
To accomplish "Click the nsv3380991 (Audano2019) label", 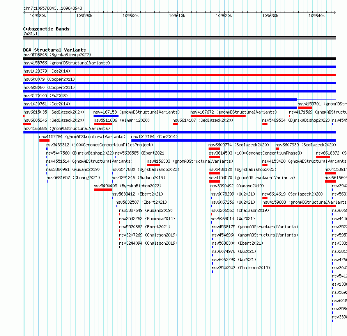I will [73, 169].
